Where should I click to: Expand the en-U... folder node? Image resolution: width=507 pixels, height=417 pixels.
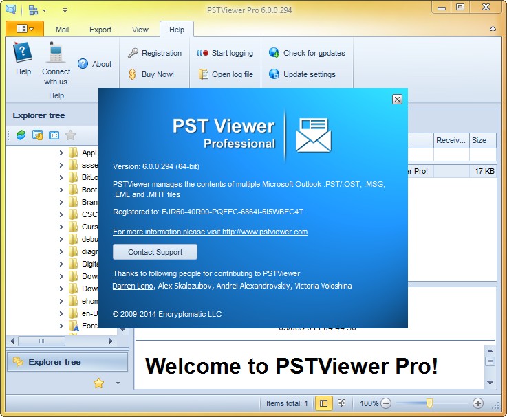coord(61,313)
